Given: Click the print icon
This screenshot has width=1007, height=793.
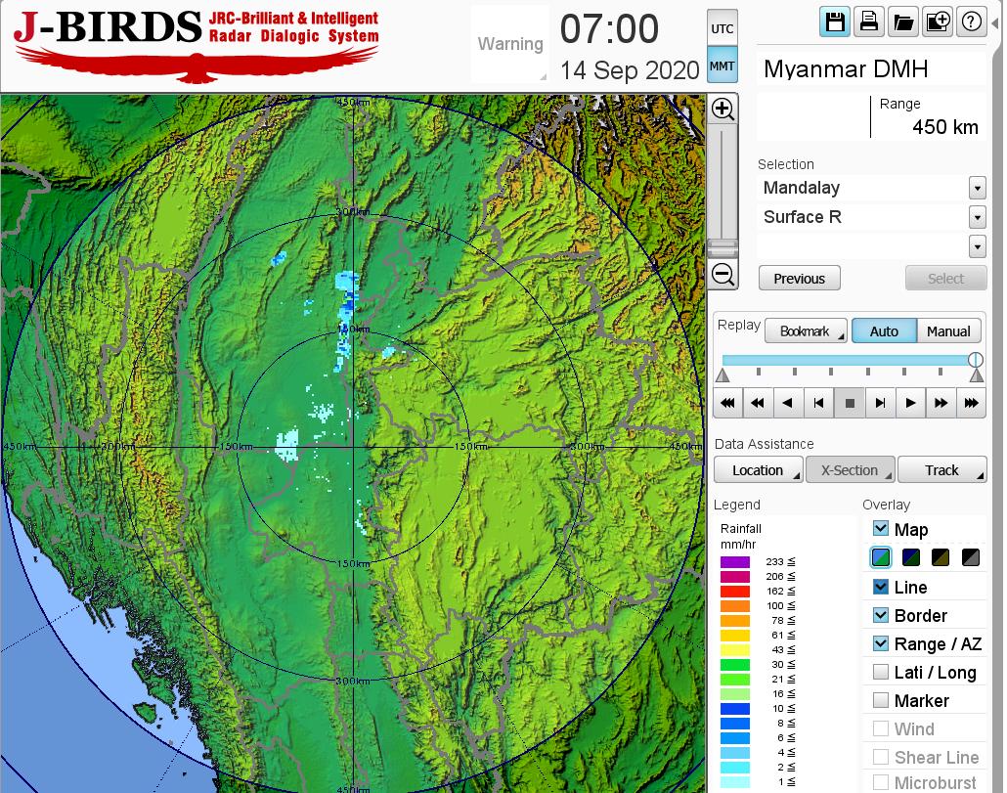Looking at the screenshot, I should (x=868, y=22).
